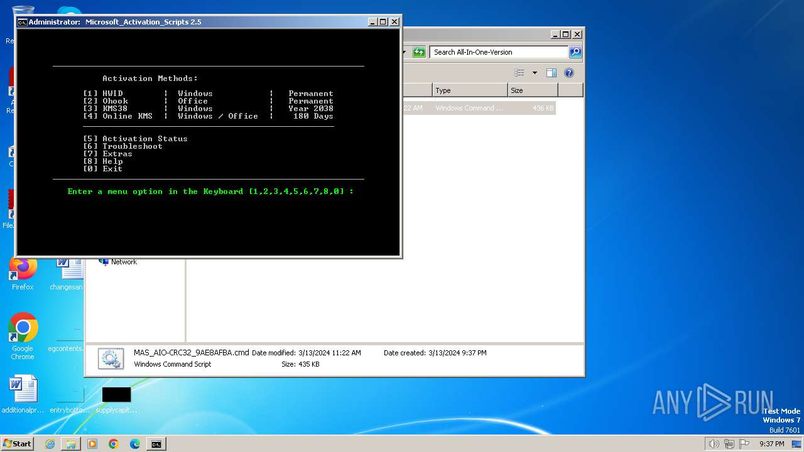Toggle the preview pane icon in Explorer
The image size is (804, 452).
(551, 73)
